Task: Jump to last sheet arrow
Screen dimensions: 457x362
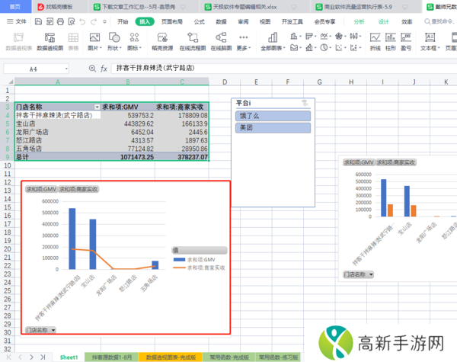Action: click(x=43, y=357)
